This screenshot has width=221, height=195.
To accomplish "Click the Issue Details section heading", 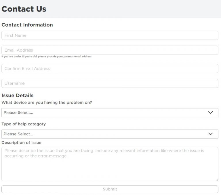I will [x=17, y=95].
